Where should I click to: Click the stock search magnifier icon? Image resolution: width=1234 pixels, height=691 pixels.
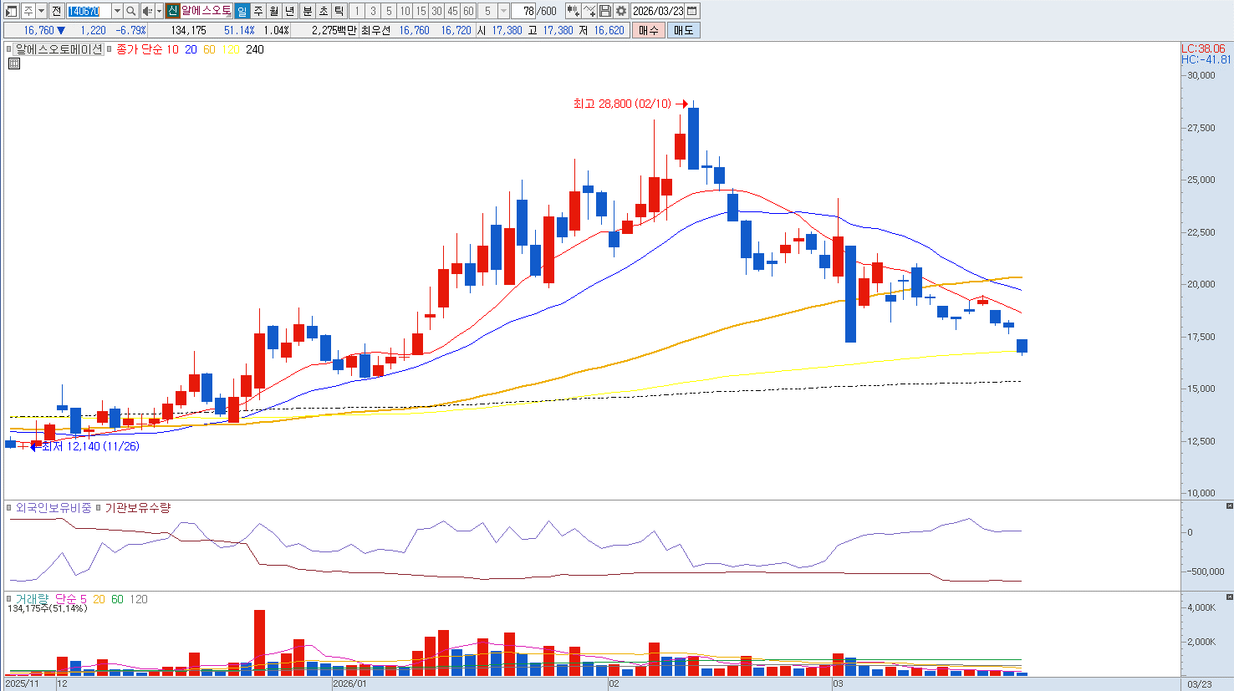click(x=131, y=11)
